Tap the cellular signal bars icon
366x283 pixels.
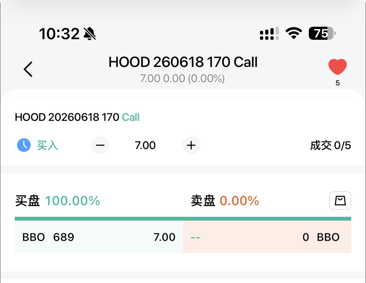click(x=269, y=34)
